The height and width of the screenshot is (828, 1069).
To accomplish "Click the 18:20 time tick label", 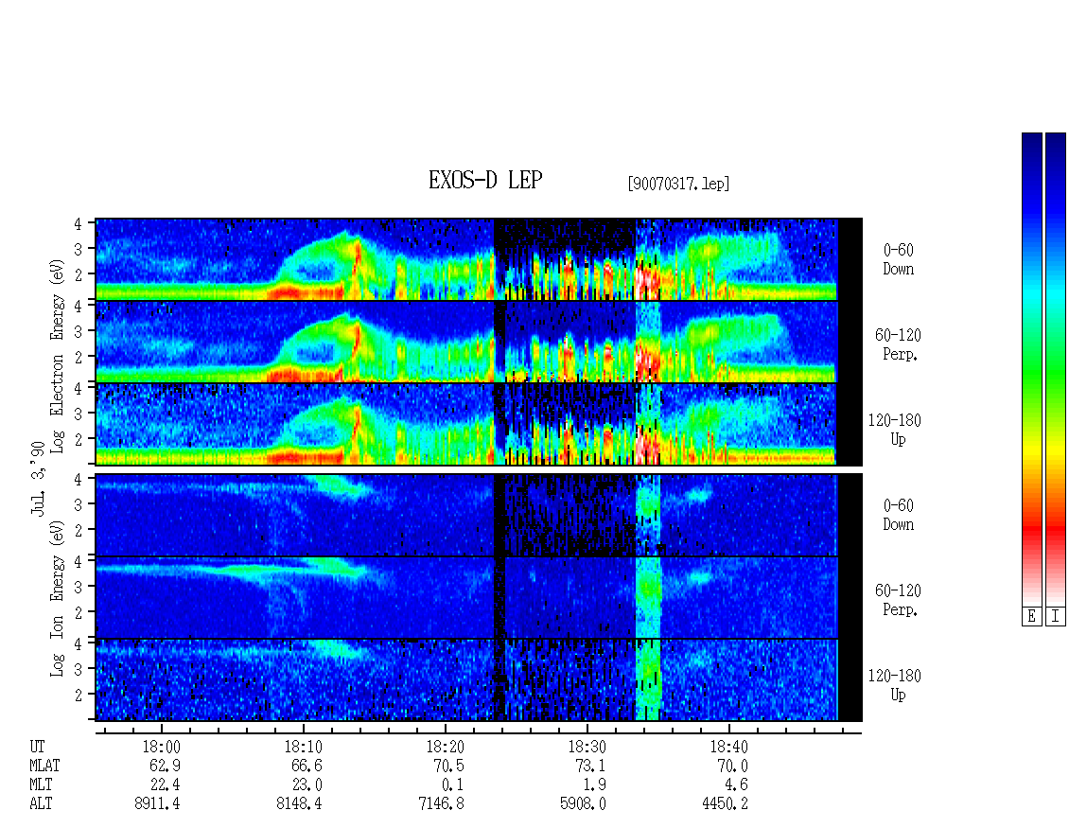I will (446, 747).
